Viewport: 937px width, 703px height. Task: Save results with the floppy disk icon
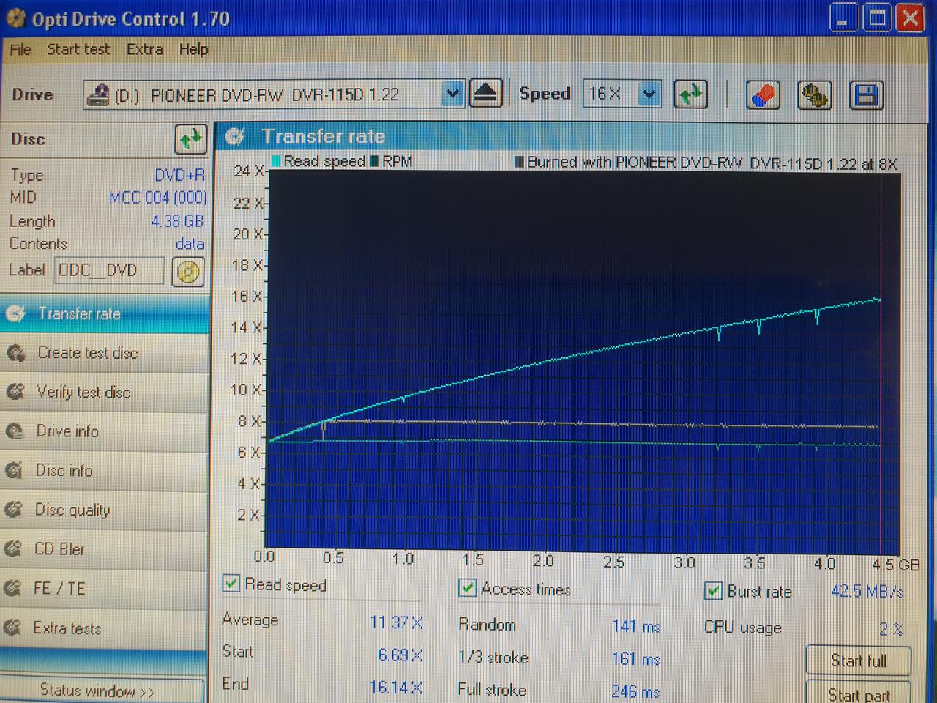point(866,95)
